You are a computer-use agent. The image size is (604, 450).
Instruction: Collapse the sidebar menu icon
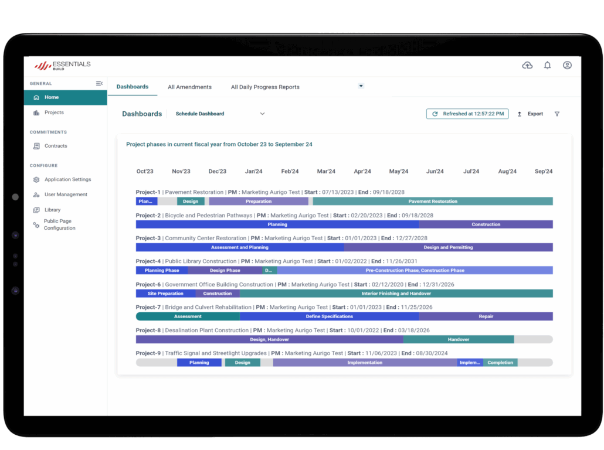(x=99, y=84)
